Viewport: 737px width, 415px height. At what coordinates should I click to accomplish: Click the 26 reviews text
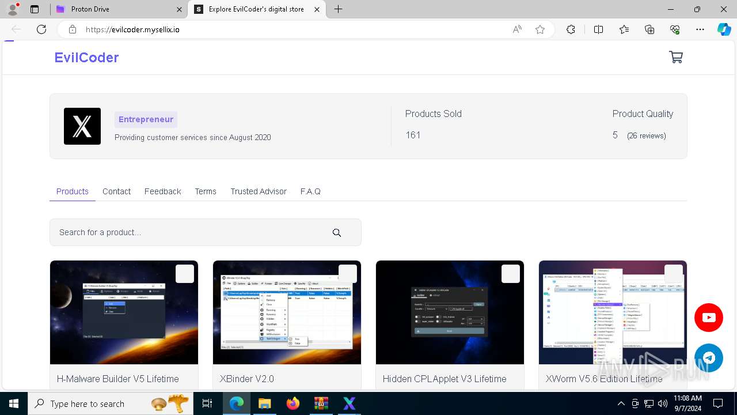point(647,135)
